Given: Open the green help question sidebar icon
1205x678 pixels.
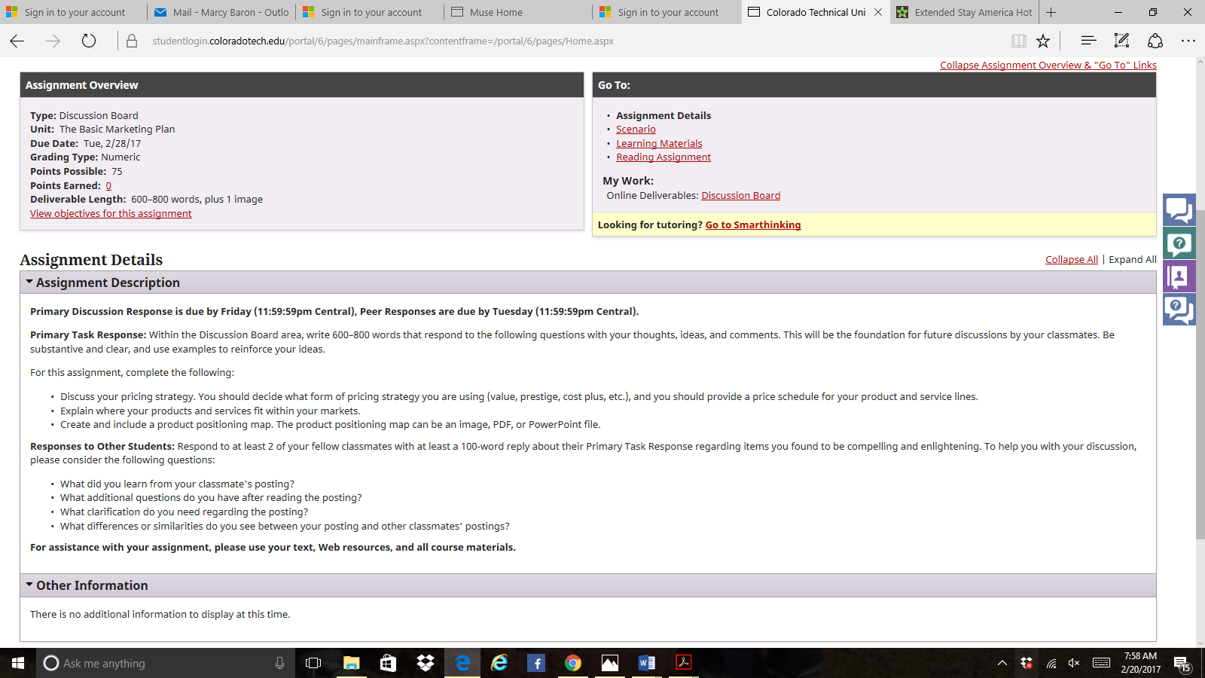Looking at the screenshot, I should click(1179, 243).
